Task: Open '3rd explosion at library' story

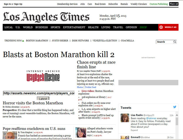Action: click(94, 97)
